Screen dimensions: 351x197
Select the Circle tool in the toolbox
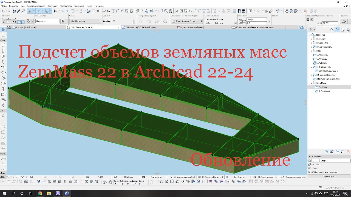coord(3,126)
